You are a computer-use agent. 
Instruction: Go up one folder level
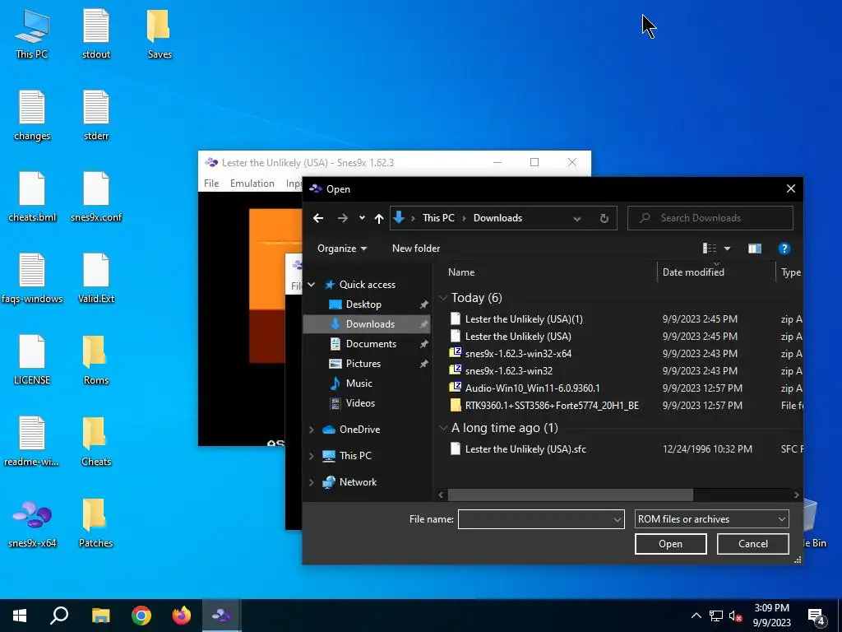(x=379, y=217)
